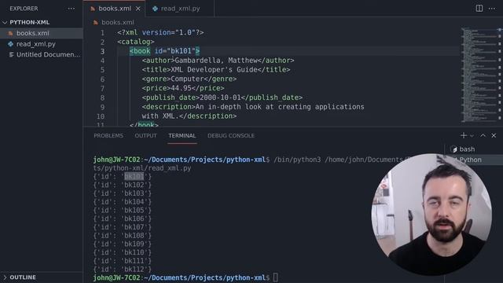Click the genre line containing Computer
The height and width of the screenshot is (283, 503).
point(189,79)
